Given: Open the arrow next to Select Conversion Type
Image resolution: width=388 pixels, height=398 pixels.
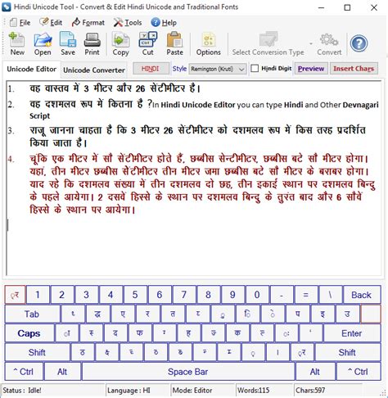Looking at the screenshot, I should point(310,43).
